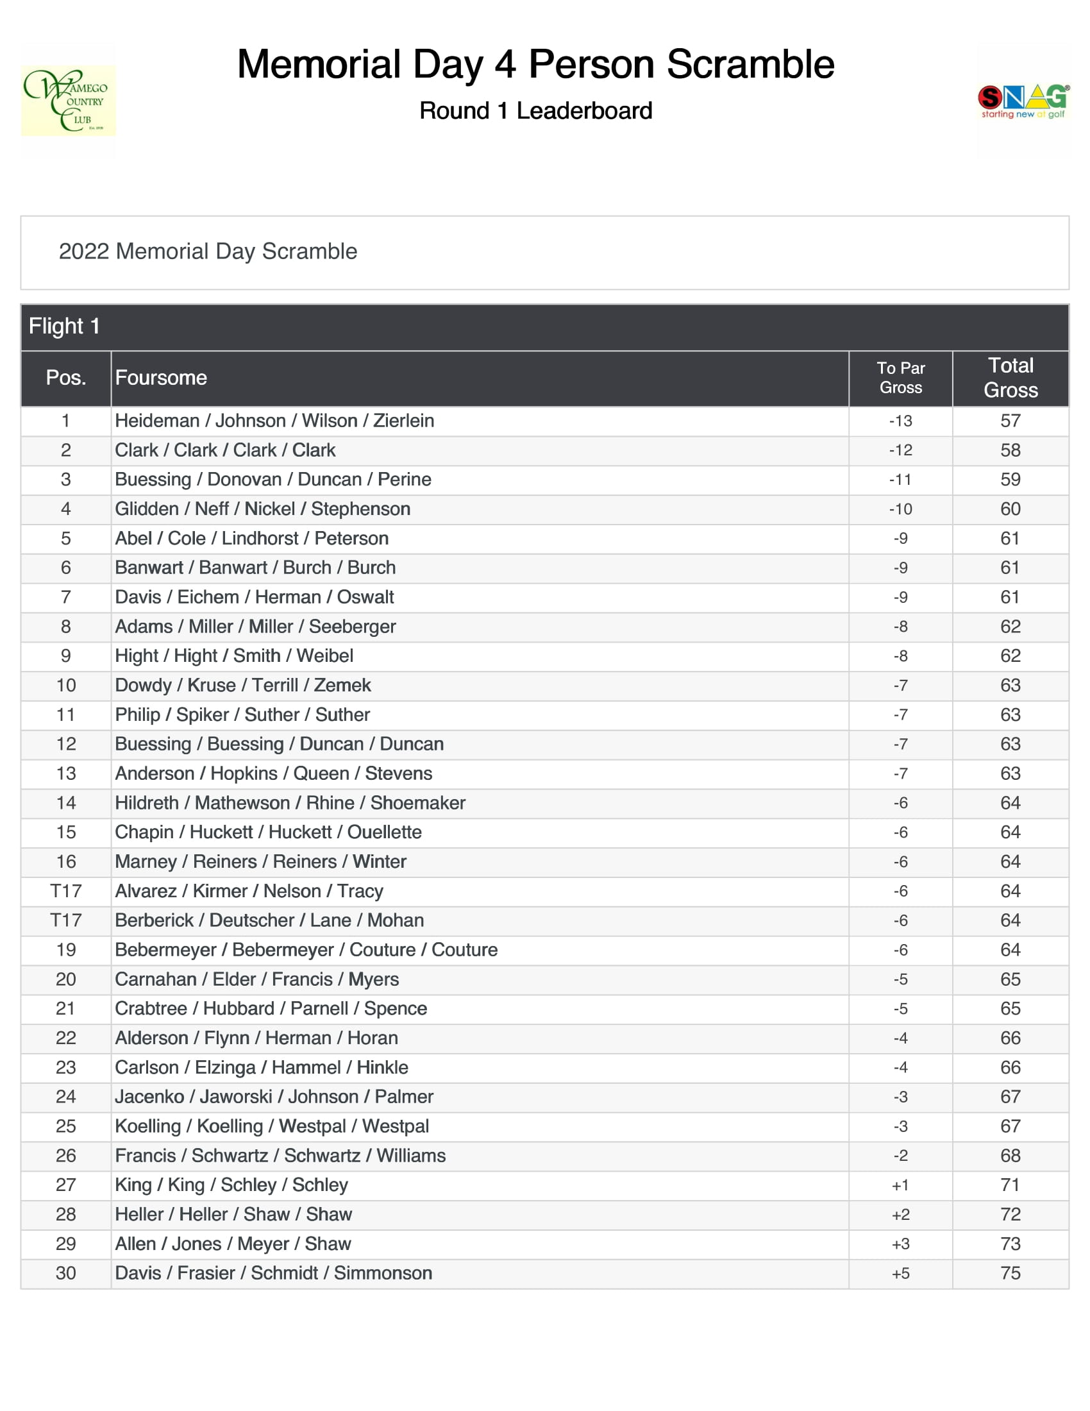Click the total gross score 57
The width and height of the screenshot is (1090, 1411).
pos(1010,421)
